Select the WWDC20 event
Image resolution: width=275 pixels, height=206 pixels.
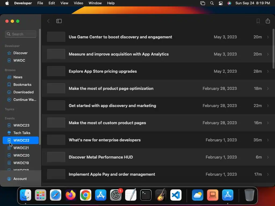(x=21, y=155)
